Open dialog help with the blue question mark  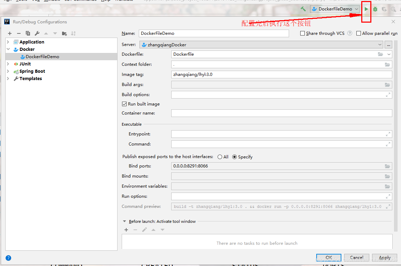click(8, 258)
